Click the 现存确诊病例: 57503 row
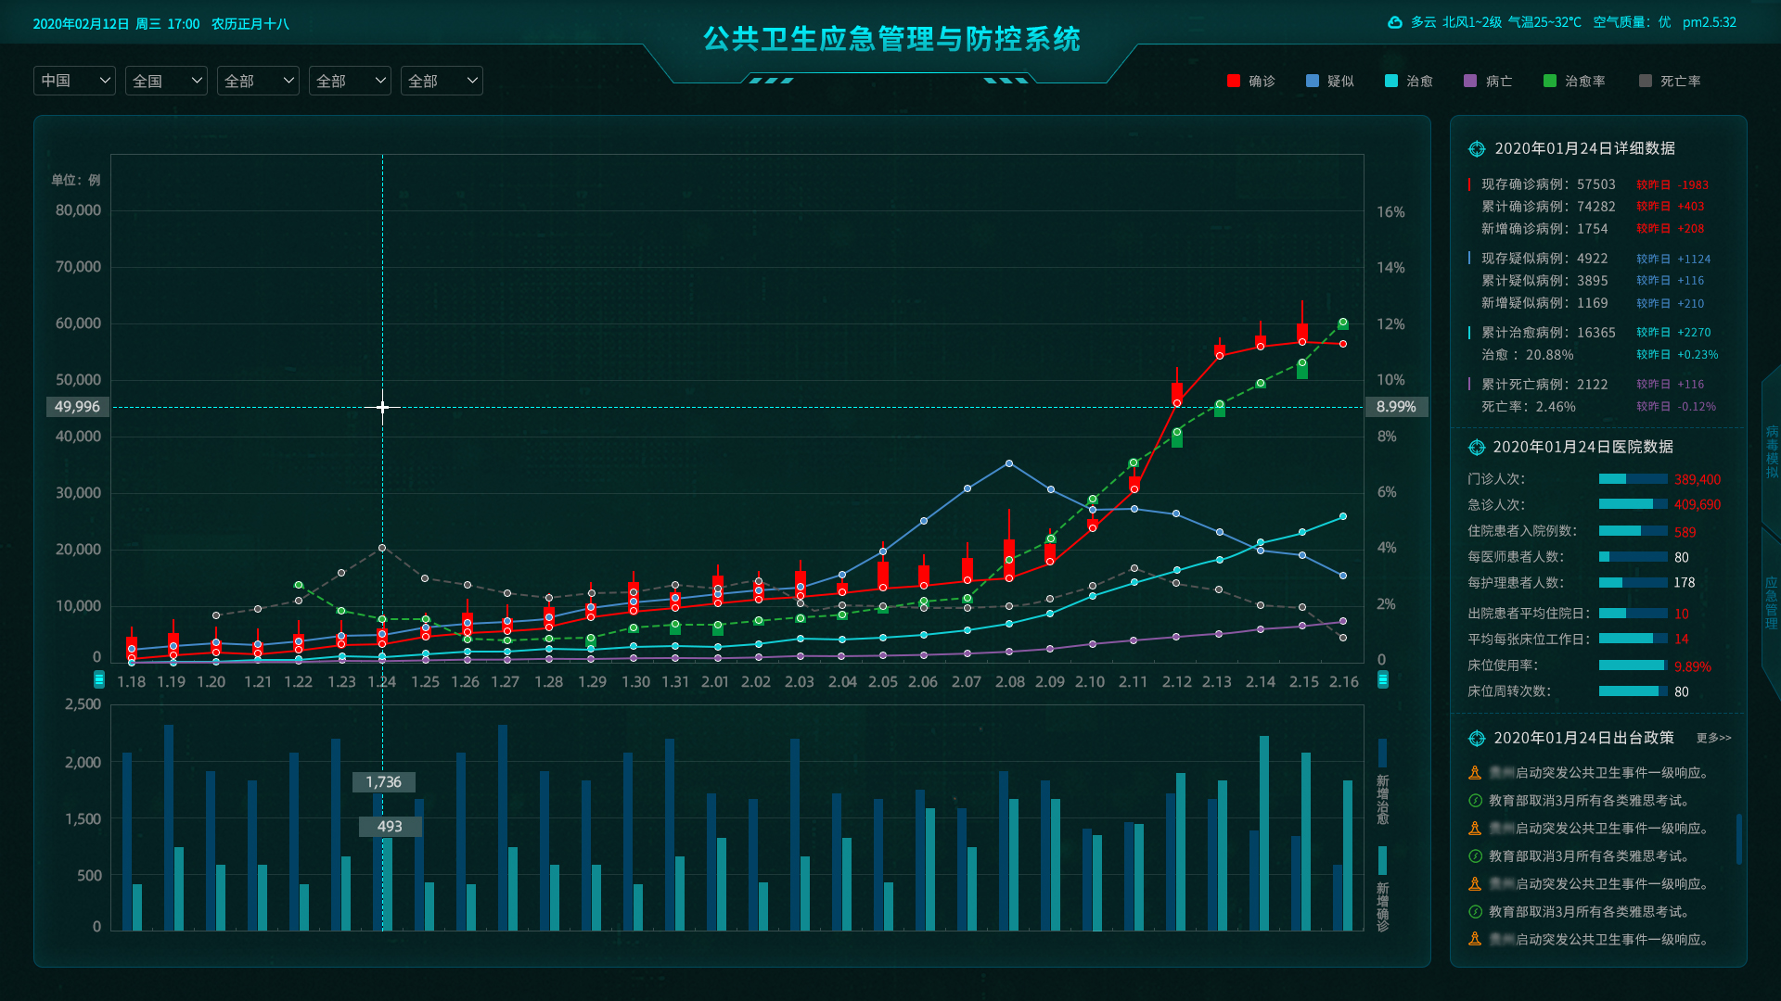Viewport: 1781px width, 1001px height. [x=1588, y=184]
